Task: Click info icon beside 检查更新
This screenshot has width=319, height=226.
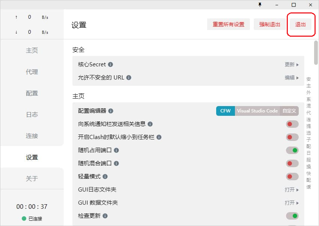Action: tap(105, 216)
